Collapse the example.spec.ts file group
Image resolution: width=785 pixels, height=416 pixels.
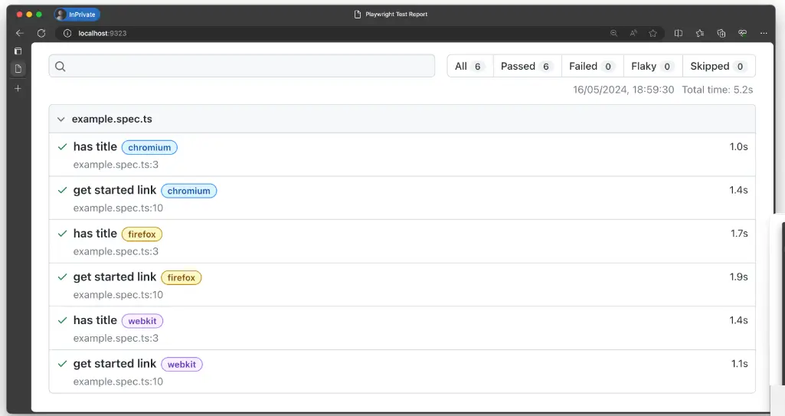(61, 120)
